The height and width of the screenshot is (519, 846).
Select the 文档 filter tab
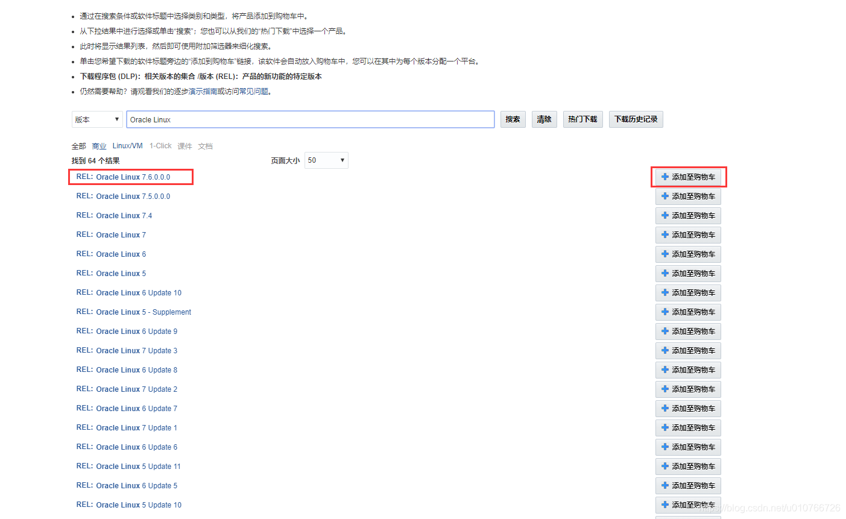click(x=206, y=146)
